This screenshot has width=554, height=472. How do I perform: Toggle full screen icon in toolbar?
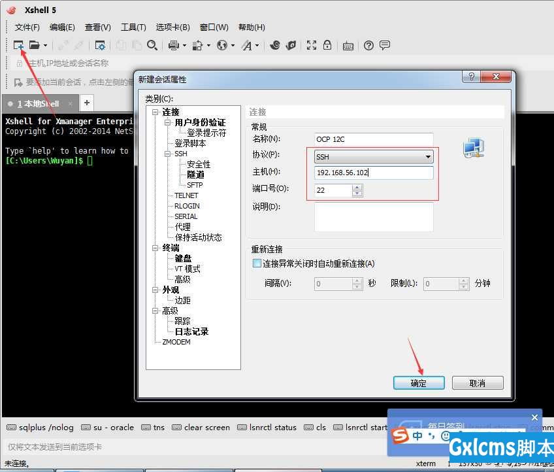click(x=311, y=45)
